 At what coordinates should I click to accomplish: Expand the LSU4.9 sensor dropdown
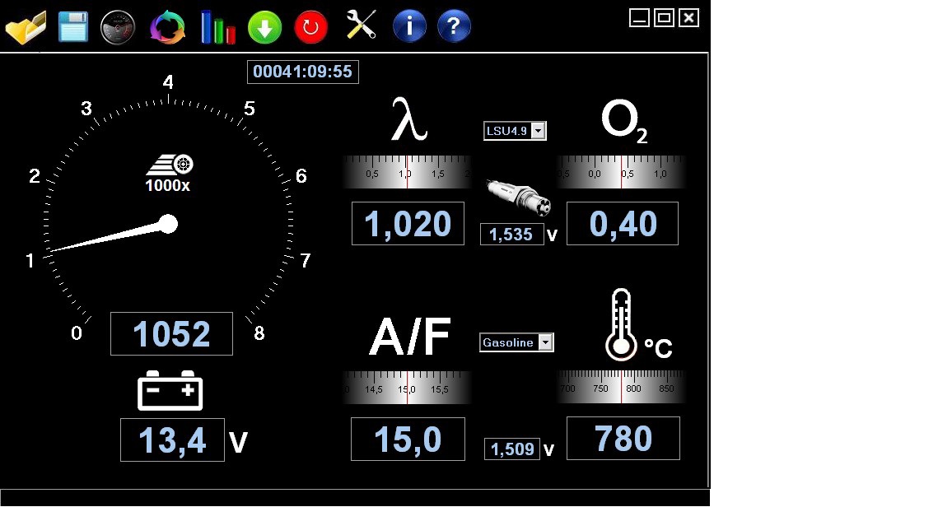538,131
